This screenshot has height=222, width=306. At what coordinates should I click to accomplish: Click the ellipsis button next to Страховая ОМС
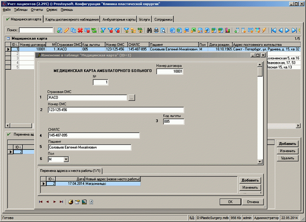[132, 98]
